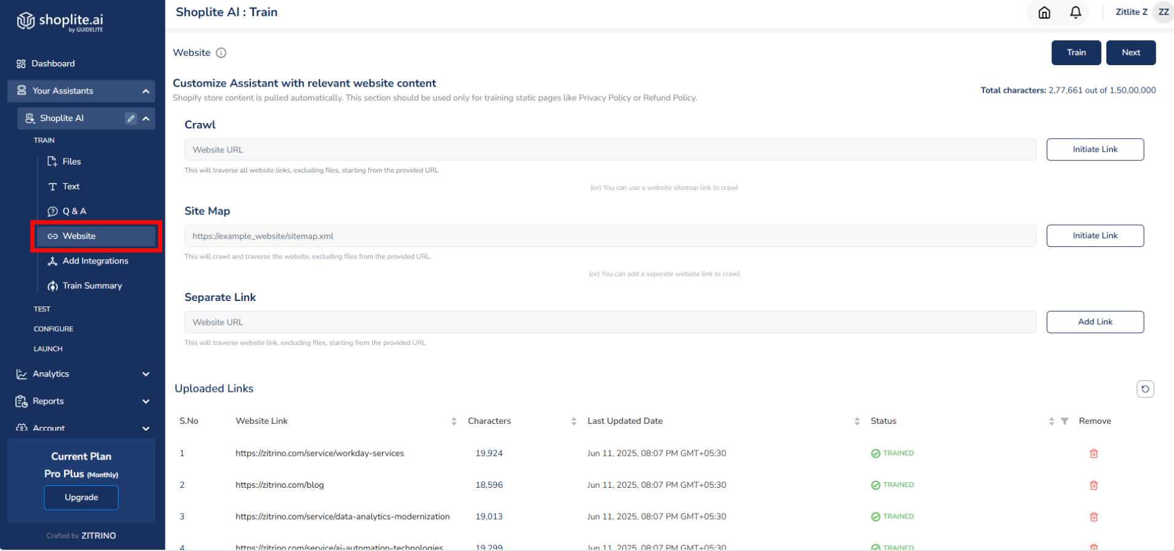
Task: Open the Status column filter icon
Action: (1065, 421)
